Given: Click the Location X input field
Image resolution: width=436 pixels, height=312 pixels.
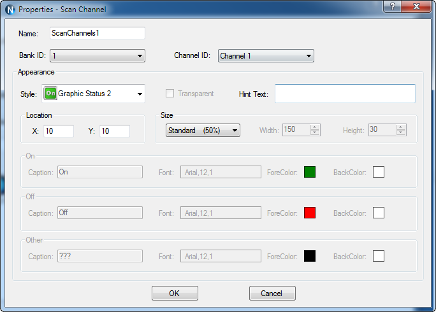Looking at the screenshot, I should tap(59, 131).
